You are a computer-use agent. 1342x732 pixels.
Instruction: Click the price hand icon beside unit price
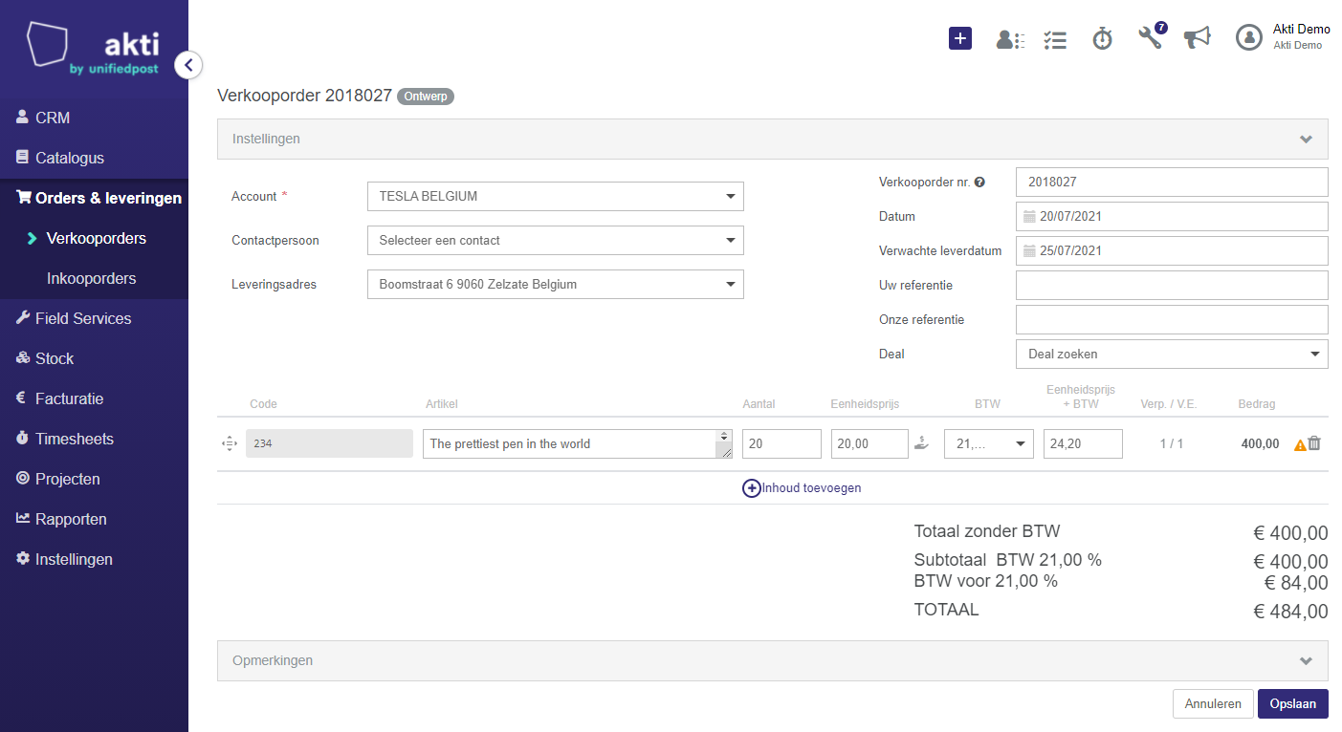pos(921,443)
